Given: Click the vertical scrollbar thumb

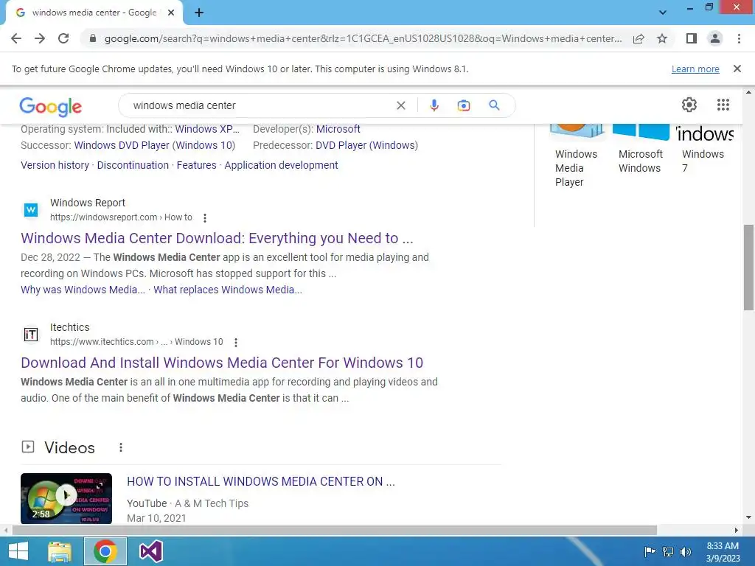Looking at the screenshot, I should point(749,267).
